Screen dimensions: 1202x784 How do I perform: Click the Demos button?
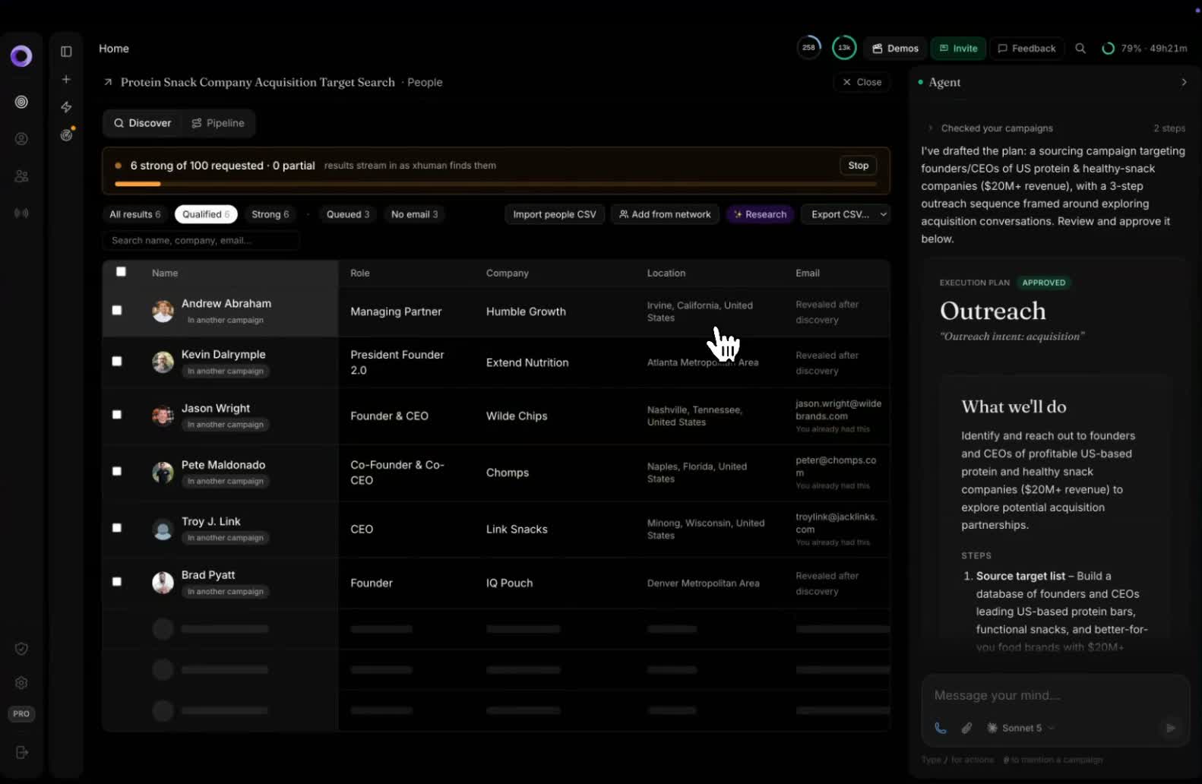click(x=895, y=49)
